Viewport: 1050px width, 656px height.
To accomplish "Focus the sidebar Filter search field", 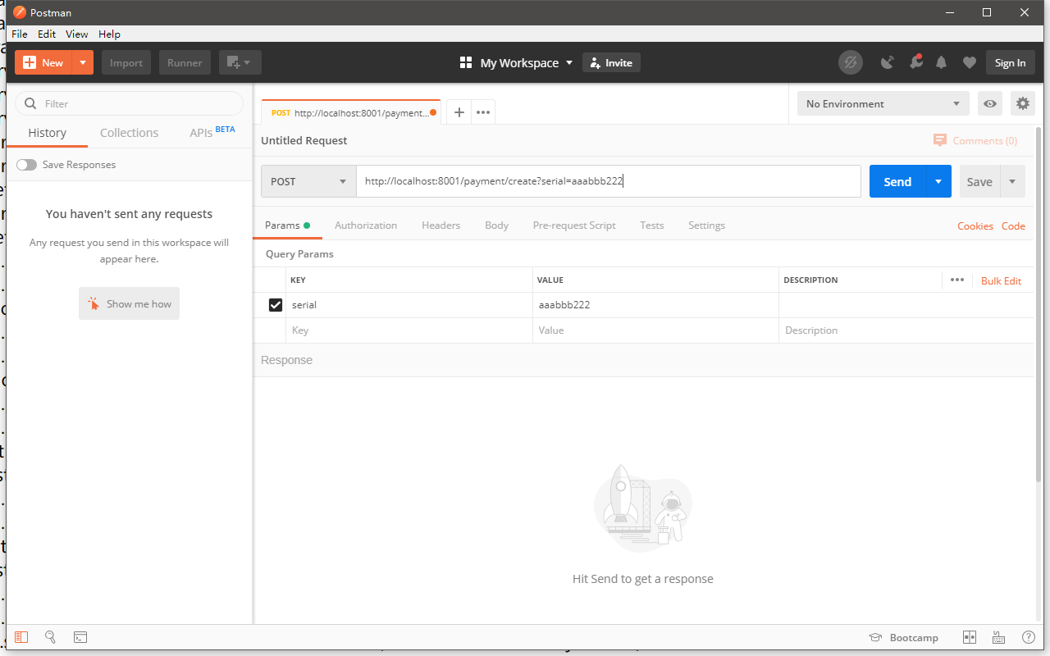I will tap(130, 103).
